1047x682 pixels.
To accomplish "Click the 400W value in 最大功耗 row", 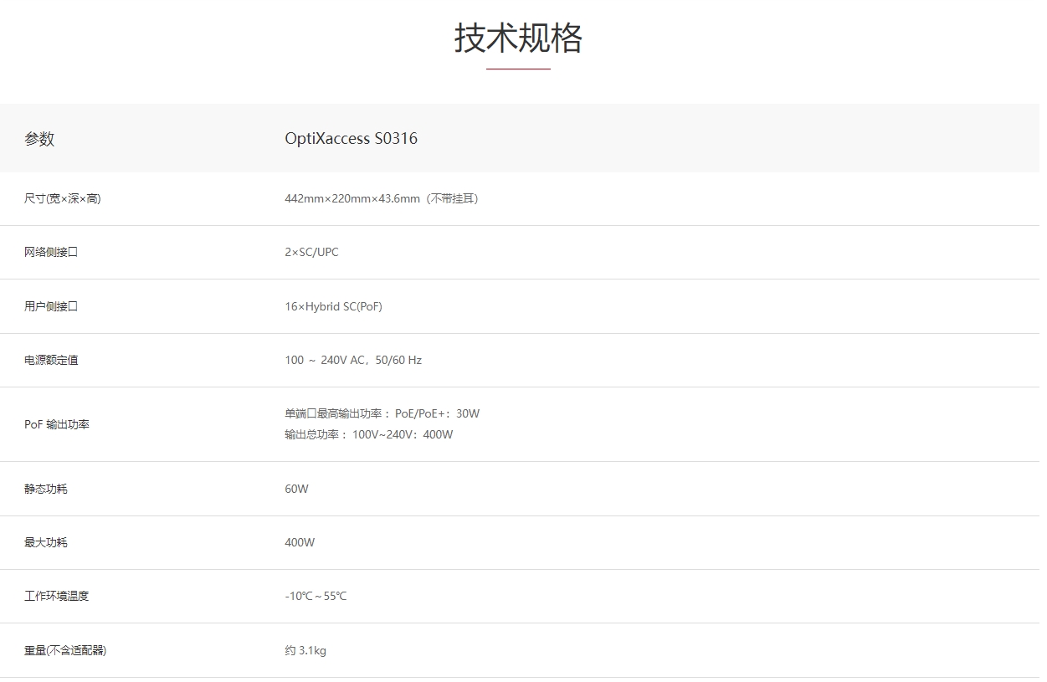I will click(x=300, y=542).
